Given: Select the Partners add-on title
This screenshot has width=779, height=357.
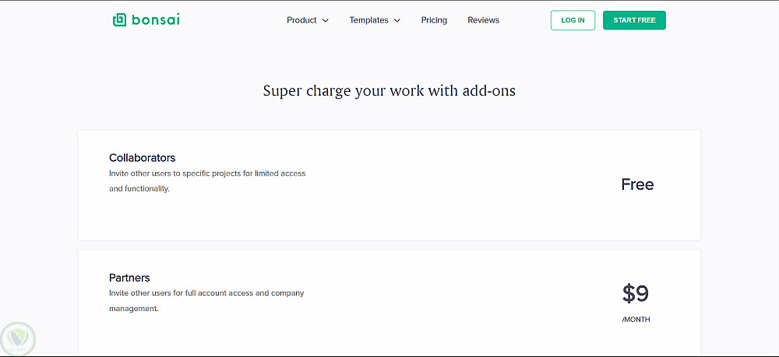Looking at the screenshot, I should point(129,278).
